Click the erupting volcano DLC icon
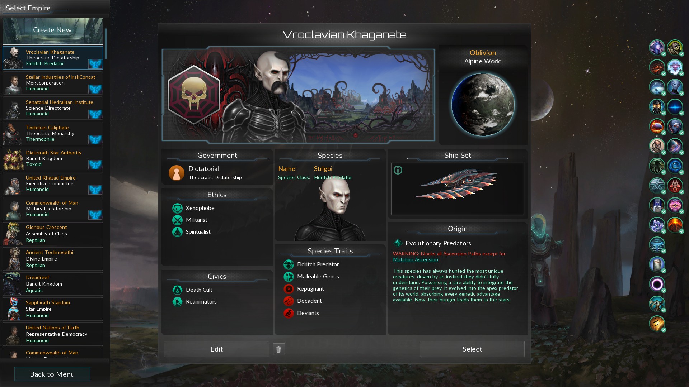The height and width of the screenshot is (387, 689). (x=675, y=225)
